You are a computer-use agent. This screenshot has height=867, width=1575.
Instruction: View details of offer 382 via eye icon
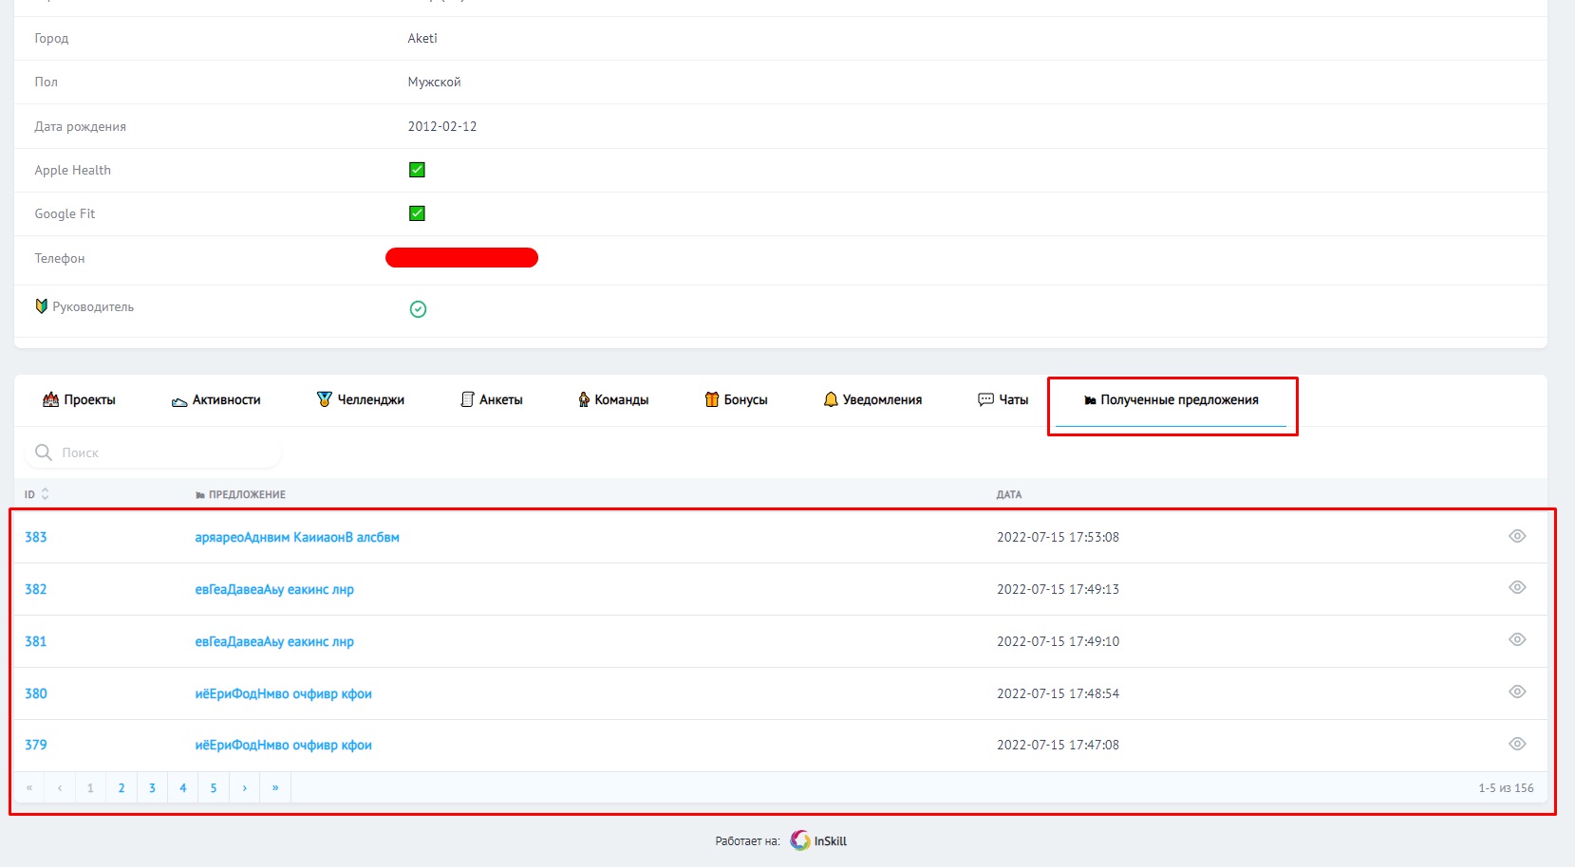tap(1517, 587)
